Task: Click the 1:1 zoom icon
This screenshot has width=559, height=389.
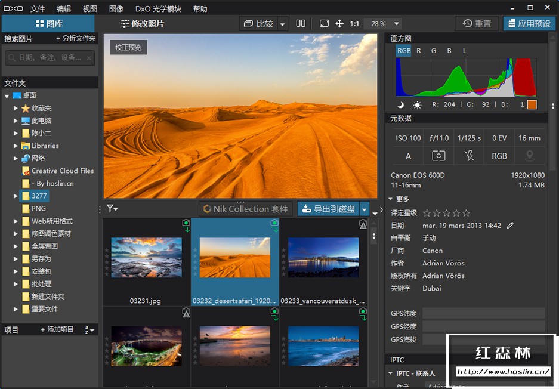Action: click(354, 23)
